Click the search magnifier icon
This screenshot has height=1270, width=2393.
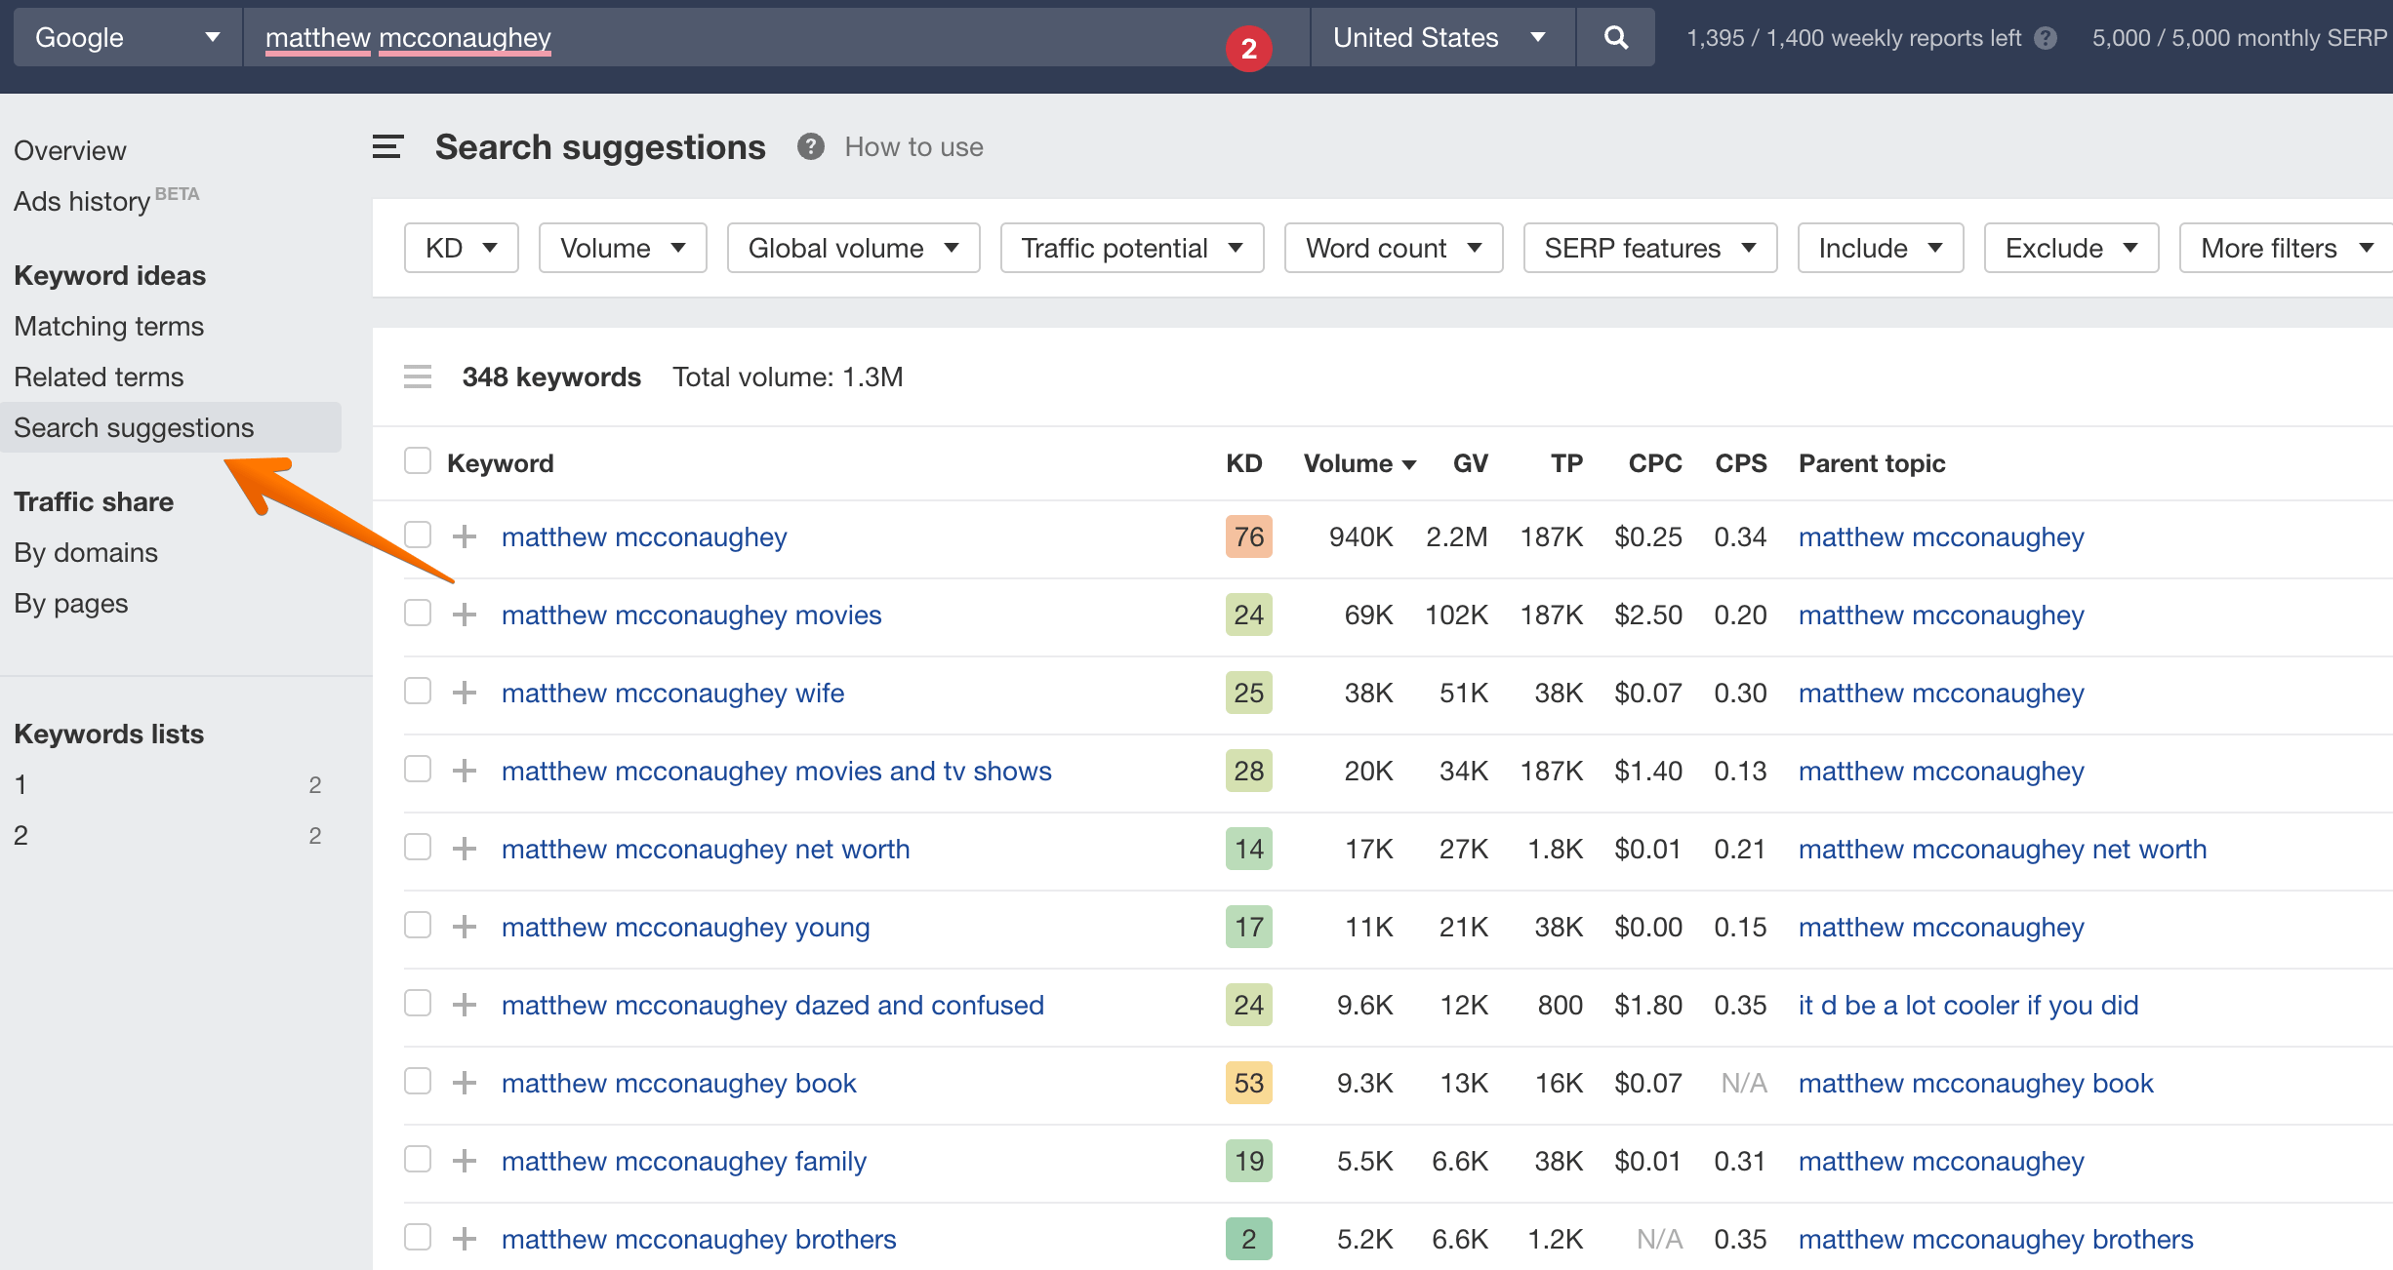(x=1615, y=37)
